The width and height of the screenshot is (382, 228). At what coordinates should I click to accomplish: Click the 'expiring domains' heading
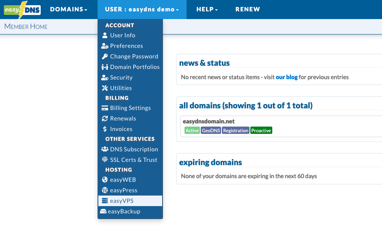(211, 162)
